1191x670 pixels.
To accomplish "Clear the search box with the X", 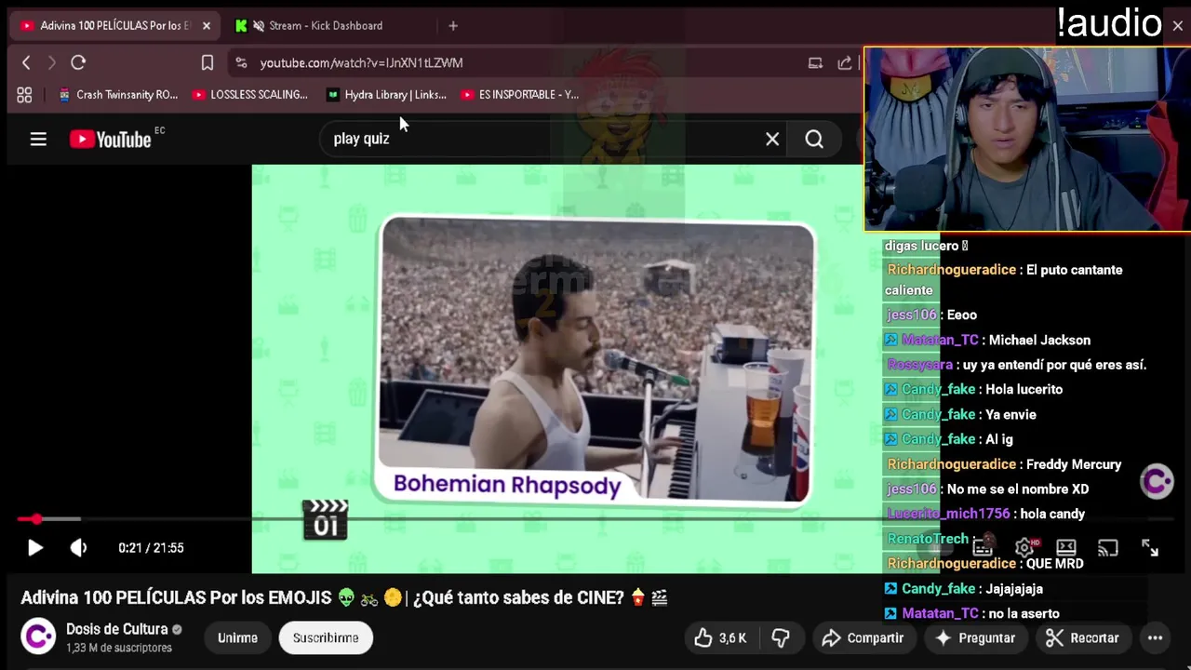I will [772, 139].
